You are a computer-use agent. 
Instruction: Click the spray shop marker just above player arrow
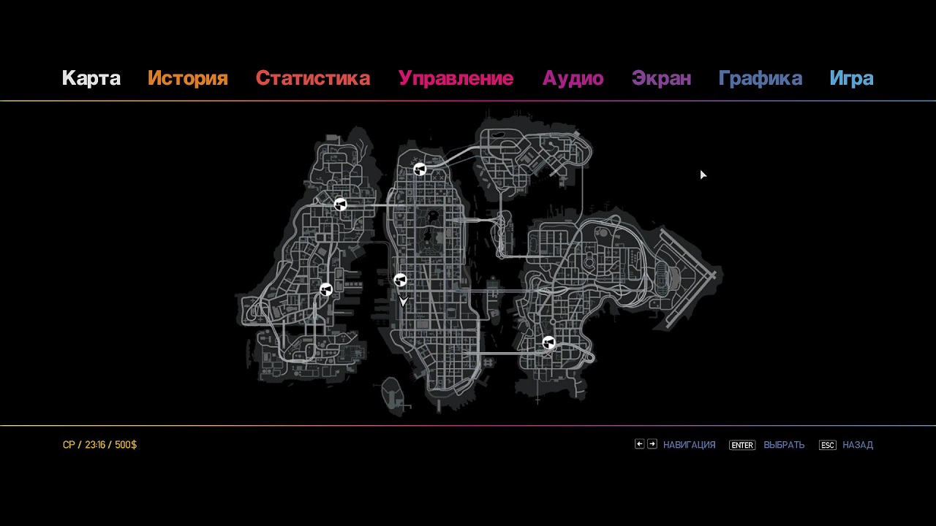pyautogui.click(x=400, y=280)
